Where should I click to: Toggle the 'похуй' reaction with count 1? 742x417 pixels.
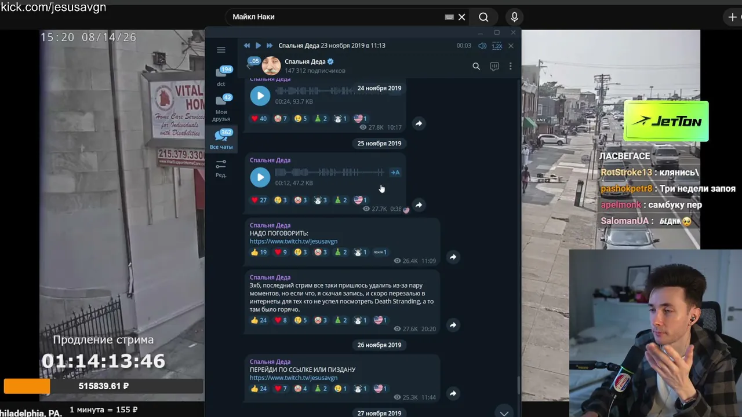tap(380, 253)
